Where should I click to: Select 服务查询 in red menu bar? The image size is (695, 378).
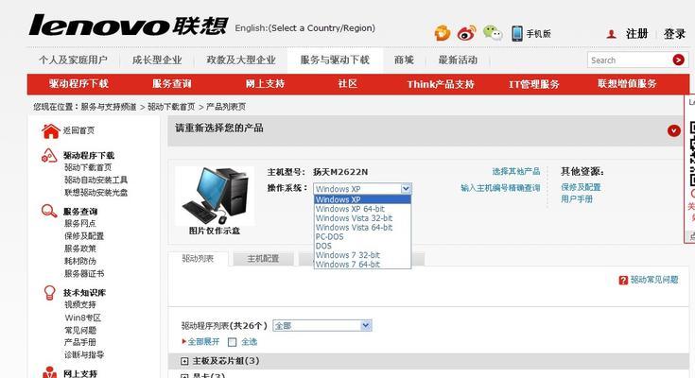172,84
